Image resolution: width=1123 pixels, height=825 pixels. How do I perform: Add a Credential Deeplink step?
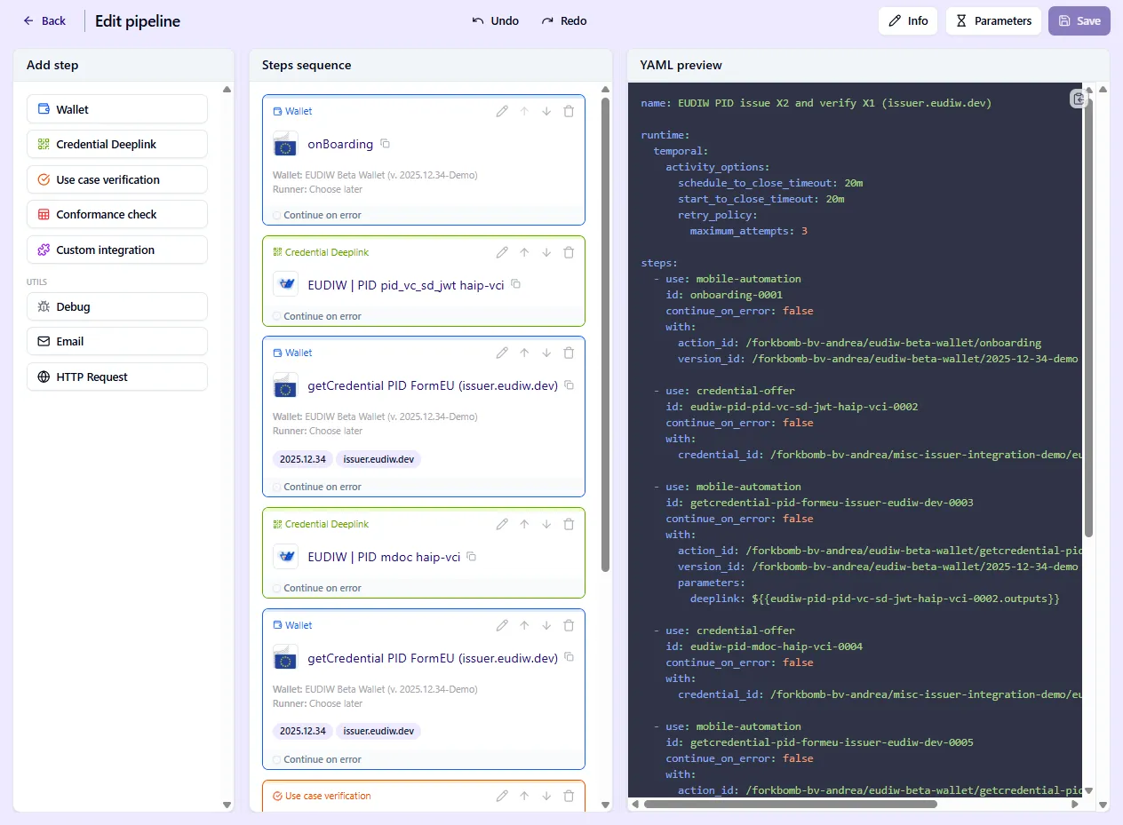[117, 144]
